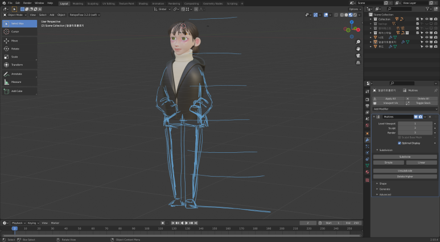The image size is (440, 242).
Task: Toggle Multires modifier render camera button
Action: (x=420, y=117)
